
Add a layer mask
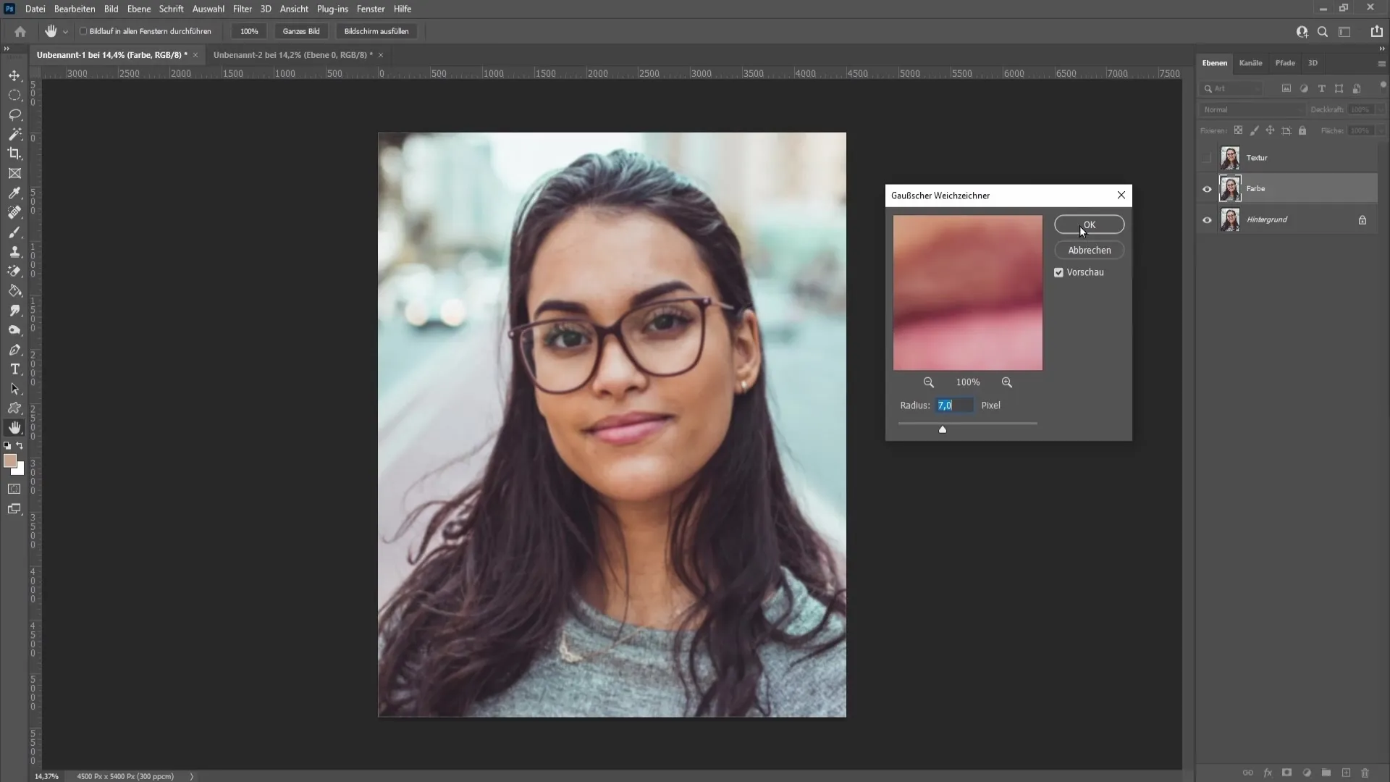click(1286, 773)
